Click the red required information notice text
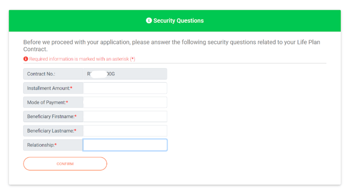The image size is (350, 192). tap(82, 59)
